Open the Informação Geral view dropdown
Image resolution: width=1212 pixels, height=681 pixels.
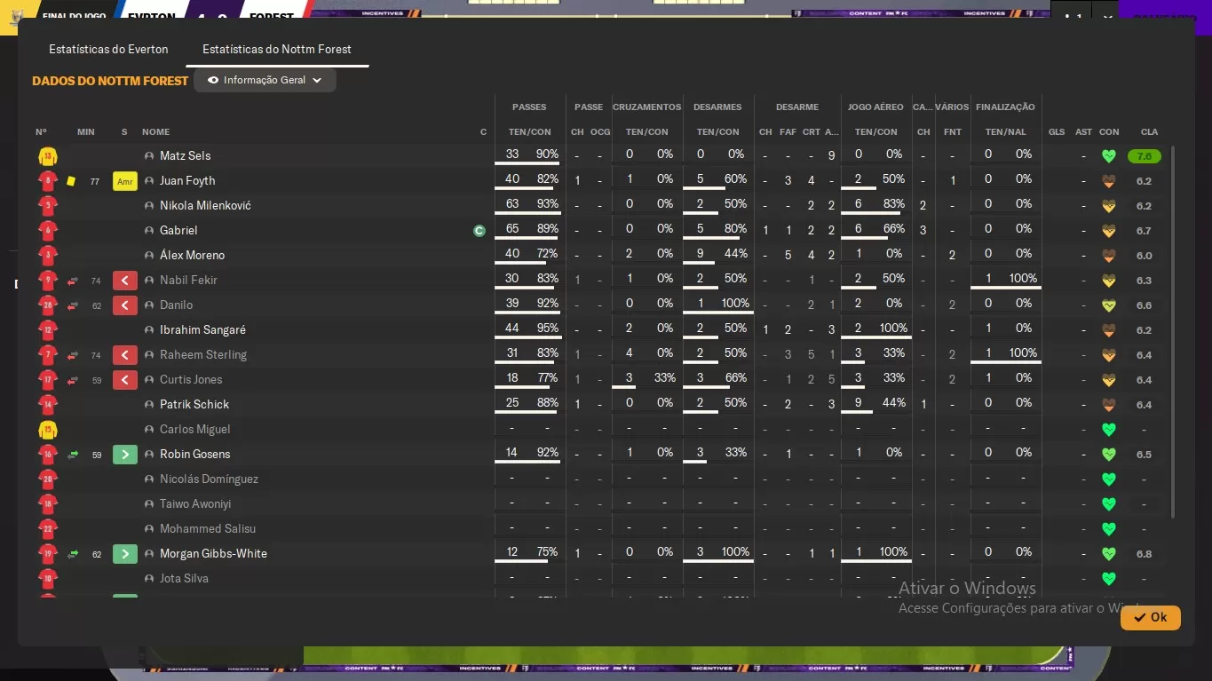pyautogui.click(x=265, y=80)
